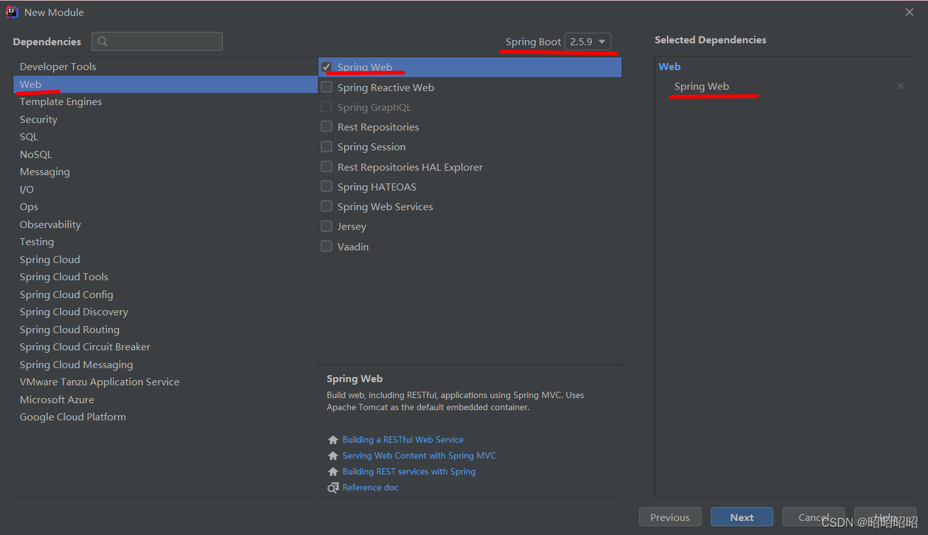Click the disabled Spring GraphQL entry
928x535 pixels.
click(375, 107)
